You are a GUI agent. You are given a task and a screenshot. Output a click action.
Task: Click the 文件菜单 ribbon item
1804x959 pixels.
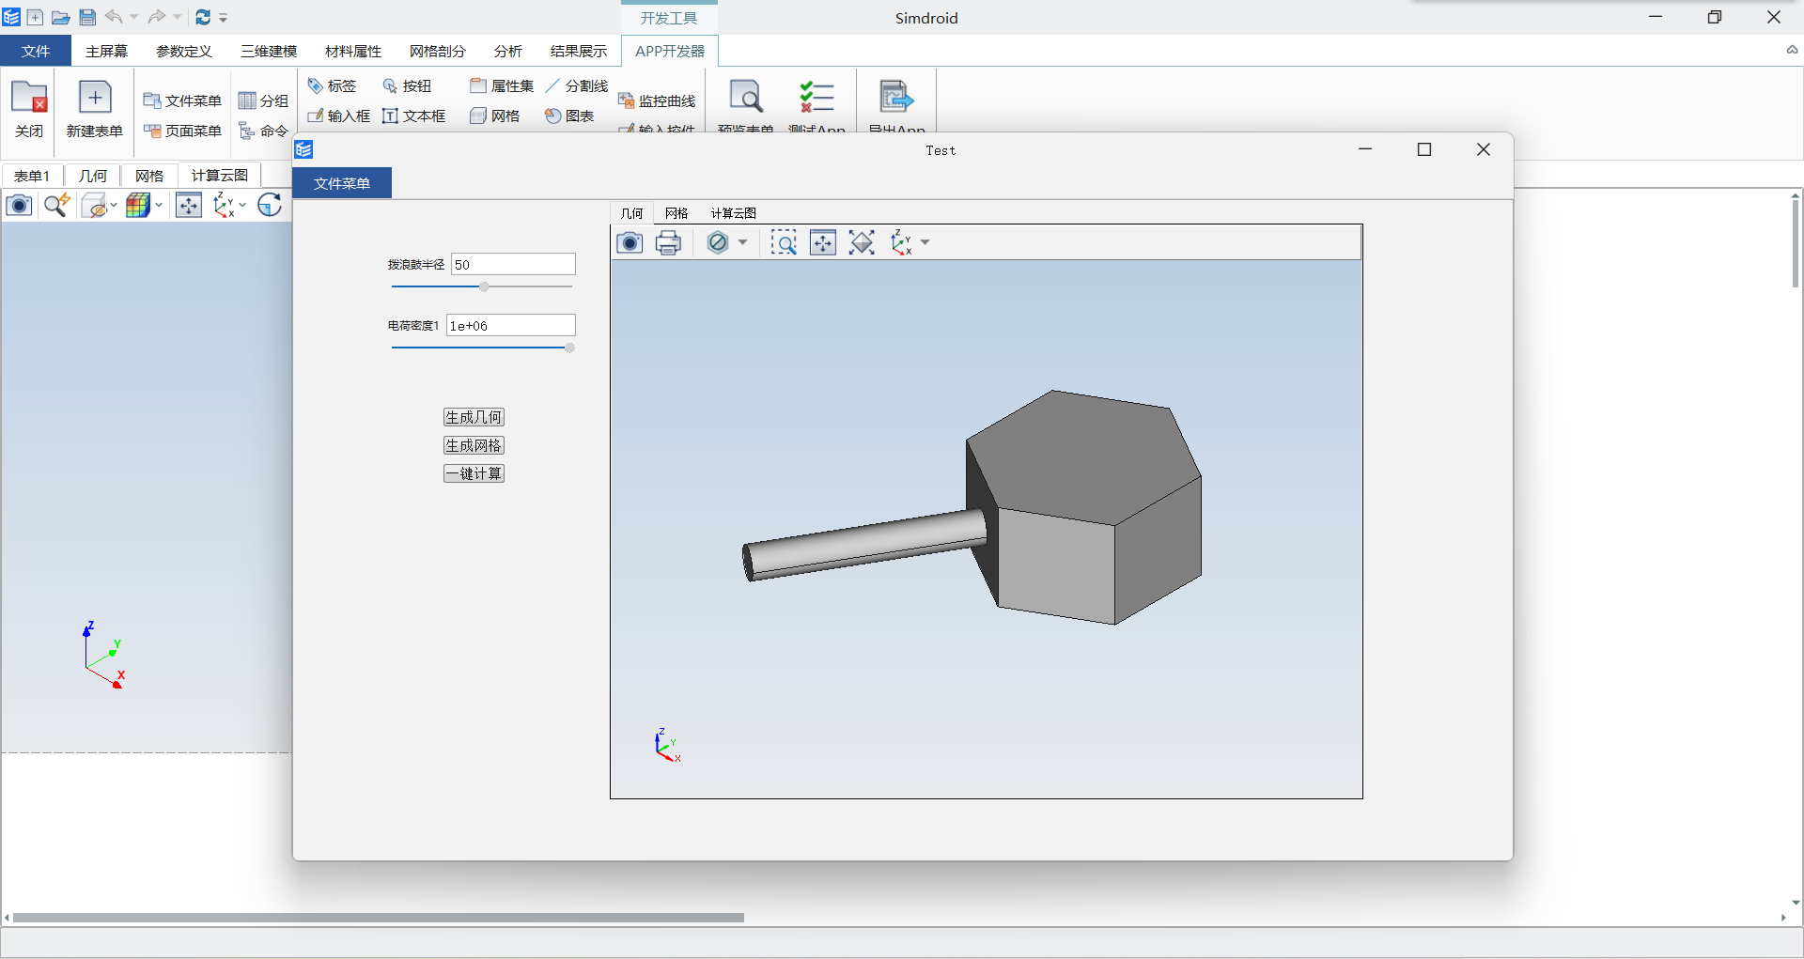click(x=182, y=101)
